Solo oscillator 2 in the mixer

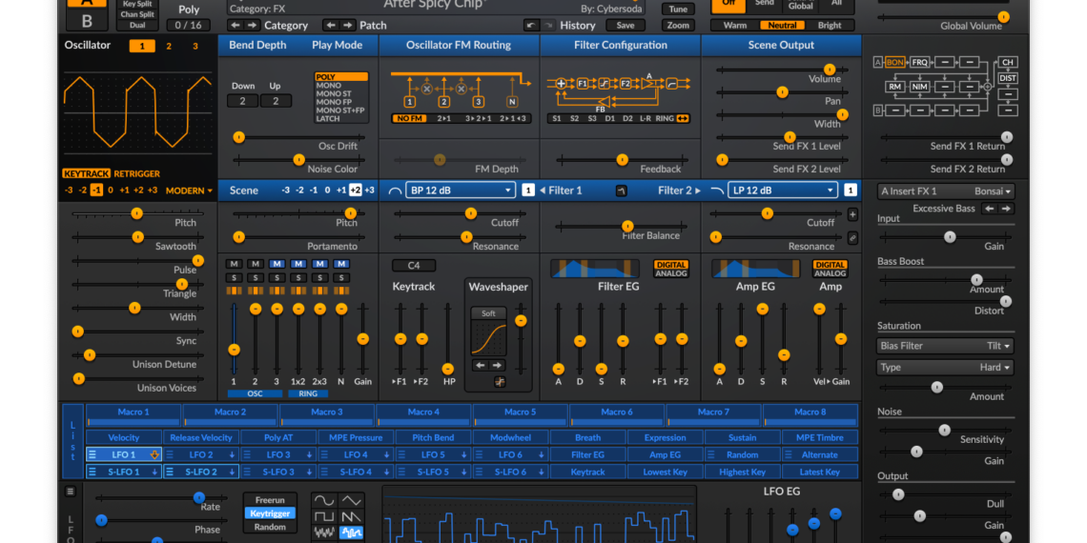coord(256,278)
